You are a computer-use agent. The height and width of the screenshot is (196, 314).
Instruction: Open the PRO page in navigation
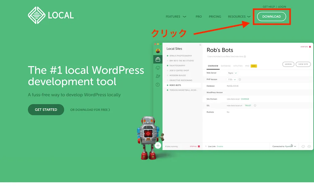tap(199, 17)
